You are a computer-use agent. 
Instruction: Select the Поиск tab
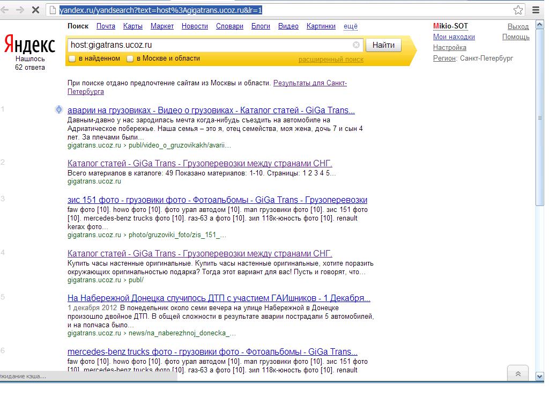pyautogui.click(x=78, y=26)
